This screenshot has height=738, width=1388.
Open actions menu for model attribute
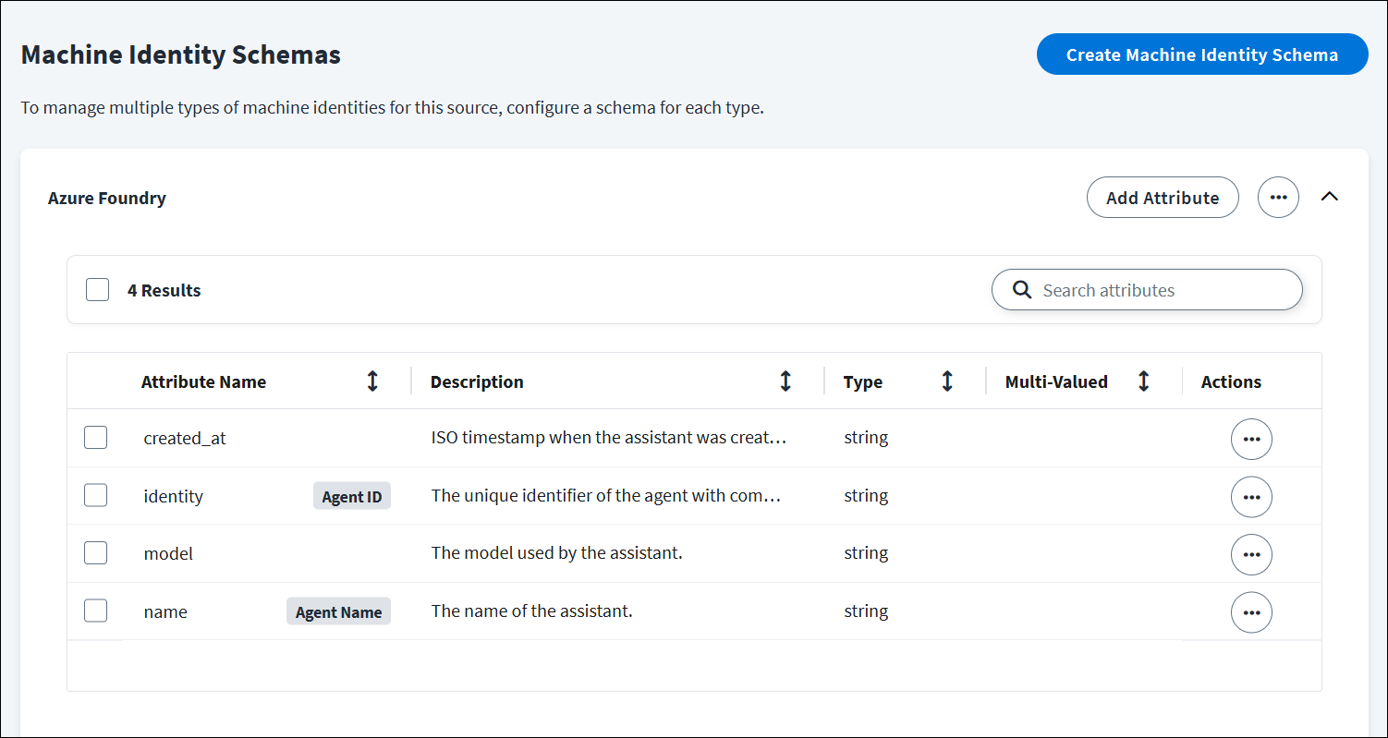click(1251, 554)
